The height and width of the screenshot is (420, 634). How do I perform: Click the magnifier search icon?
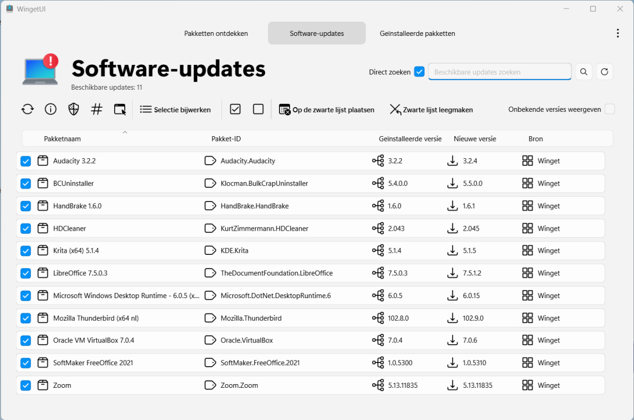coord(583,72)
